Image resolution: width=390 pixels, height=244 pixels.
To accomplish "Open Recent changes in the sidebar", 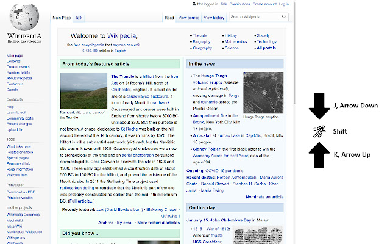I will click(20, 124).
